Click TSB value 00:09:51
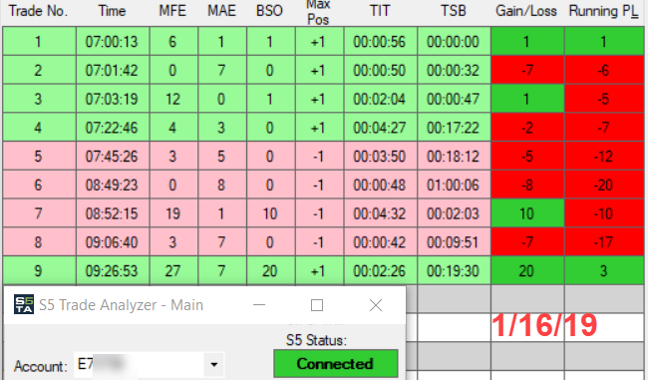 point(454,242)
